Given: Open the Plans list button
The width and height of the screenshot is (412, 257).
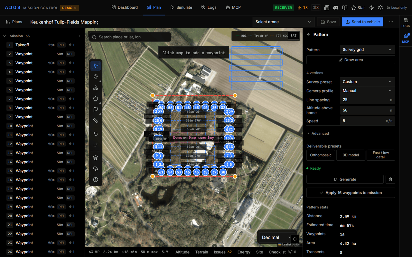Looking at the screenshot, I should pos(14,22).
